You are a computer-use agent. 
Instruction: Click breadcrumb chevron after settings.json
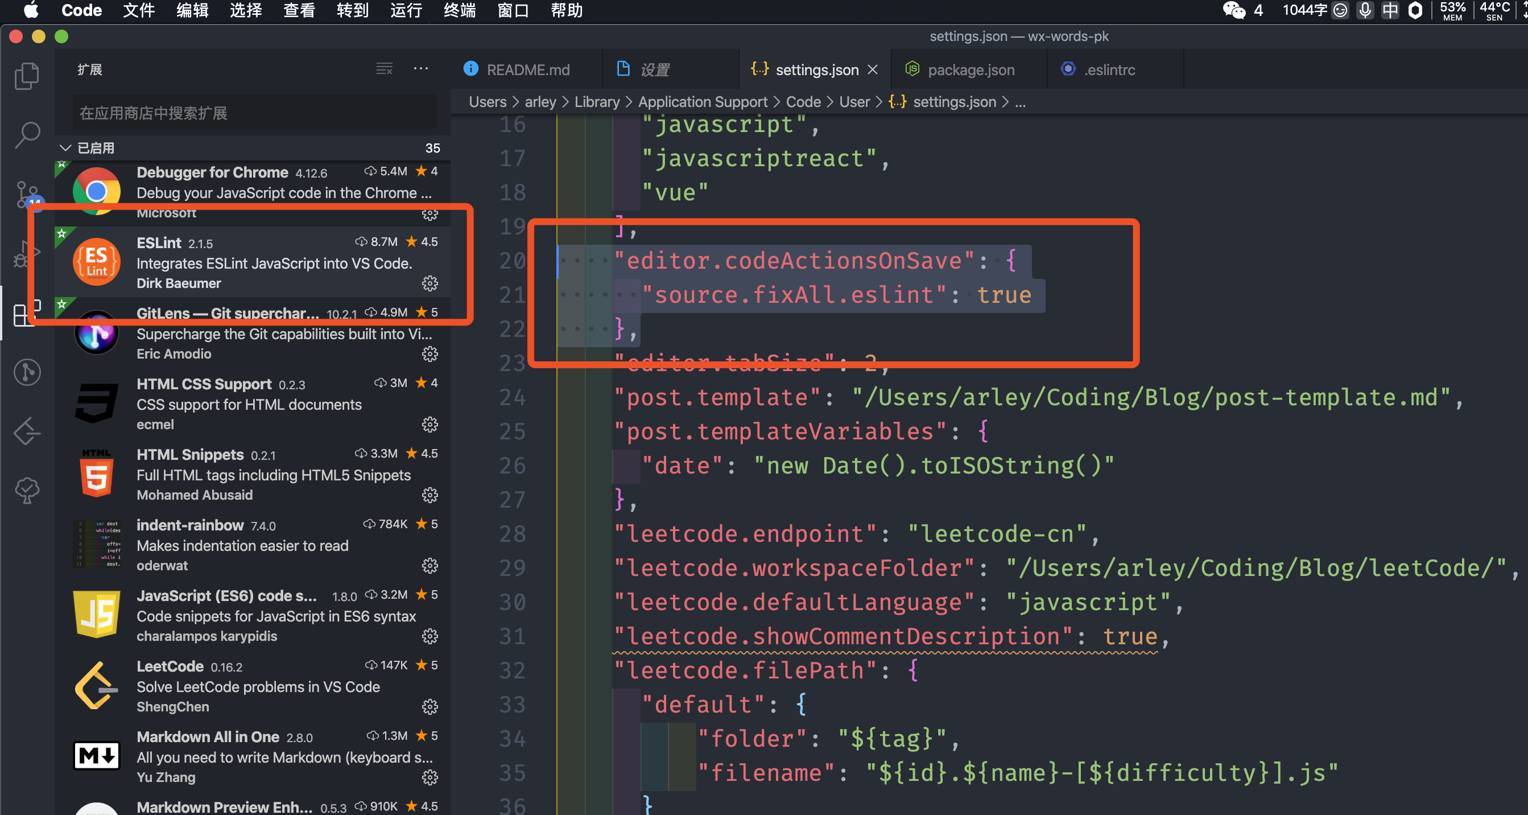[1005, 102]
